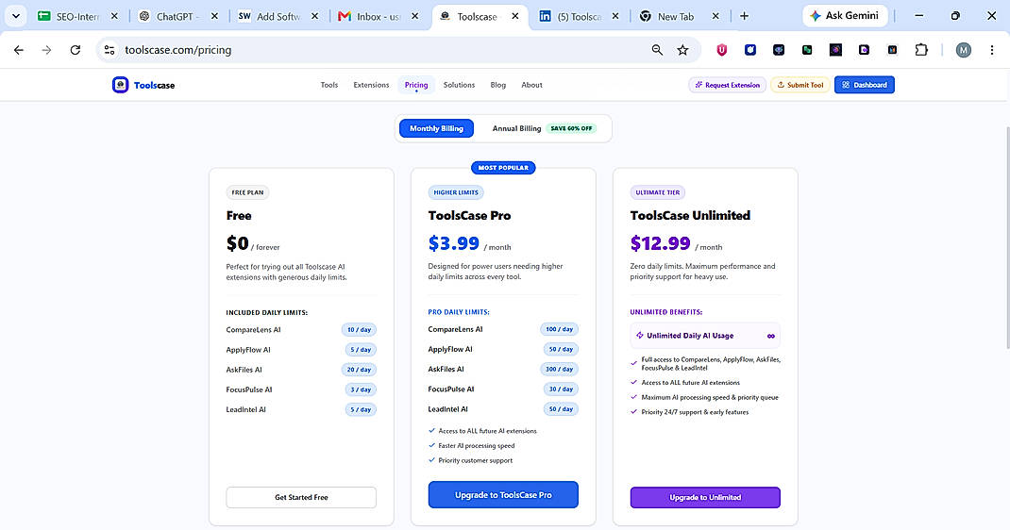This screenshot has height=530, width=1010.
Task: Click the 300 / day AskFiles badge
Action: point(559,369)
